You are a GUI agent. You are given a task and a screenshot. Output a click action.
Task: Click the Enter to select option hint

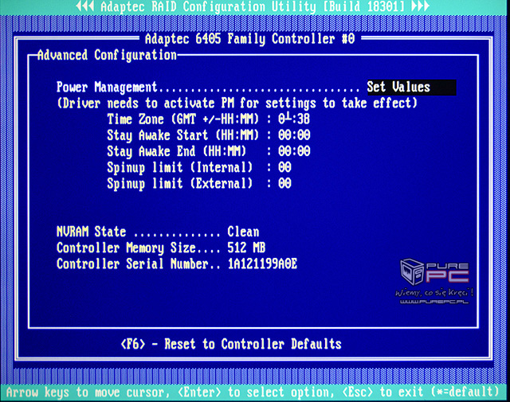coord(265,392)
